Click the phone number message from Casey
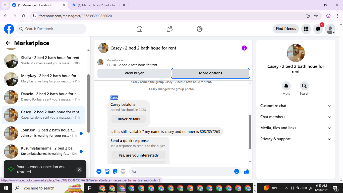343x193 pixels. point(165,132)
